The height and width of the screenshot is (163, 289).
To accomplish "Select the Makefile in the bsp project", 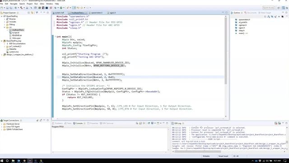I will click(x=13, y=49).
